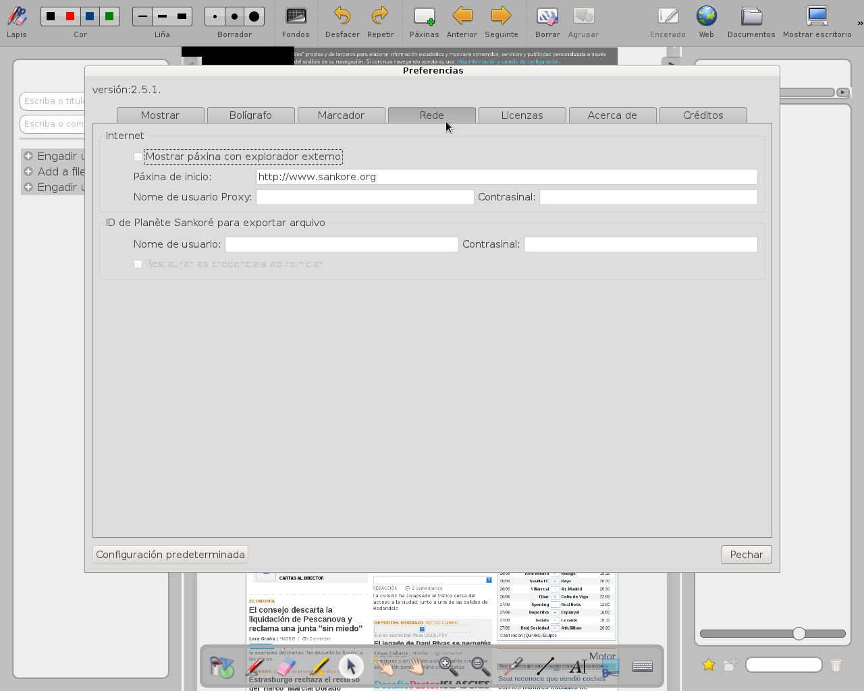Toggle the restore credentials on restart checkbox
This screenshot has height=691, width=864.
[x=138, y=265]
